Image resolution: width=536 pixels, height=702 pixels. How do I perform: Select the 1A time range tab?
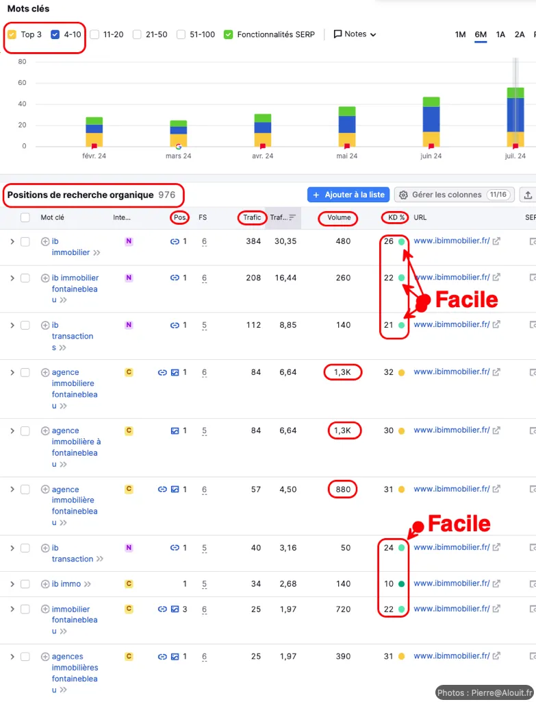click(500, 34)
